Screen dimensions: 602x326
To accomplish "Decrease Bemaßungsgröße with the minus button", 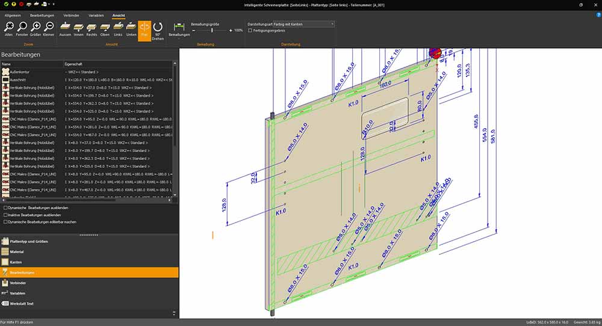I will (x=194, y=30).
